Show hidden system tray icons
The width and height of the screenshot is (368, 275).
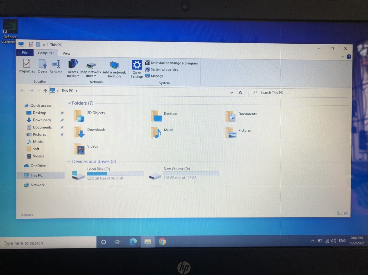pyautogui.click(x=313, y=241)
